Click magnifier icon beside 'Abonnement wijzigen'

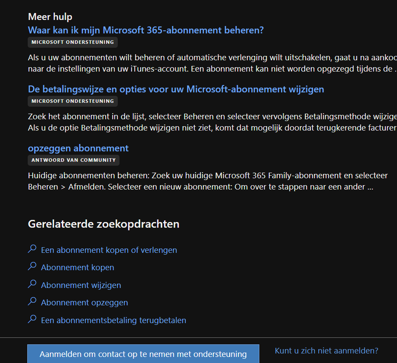[32, 284]
